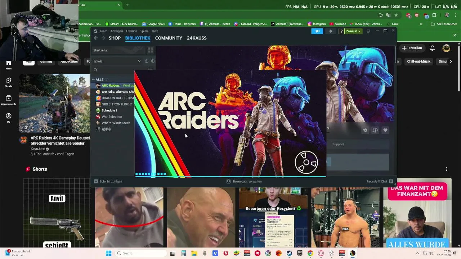Open Freunde & Chat in Steam

coord(380,181)
